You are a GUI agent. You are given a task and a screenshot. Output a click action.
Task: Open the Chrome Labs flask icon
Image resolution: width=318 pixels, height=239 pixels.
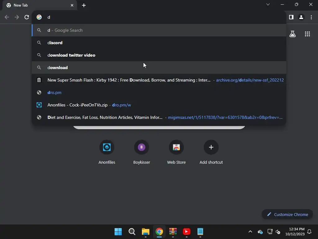pos(293,34)
